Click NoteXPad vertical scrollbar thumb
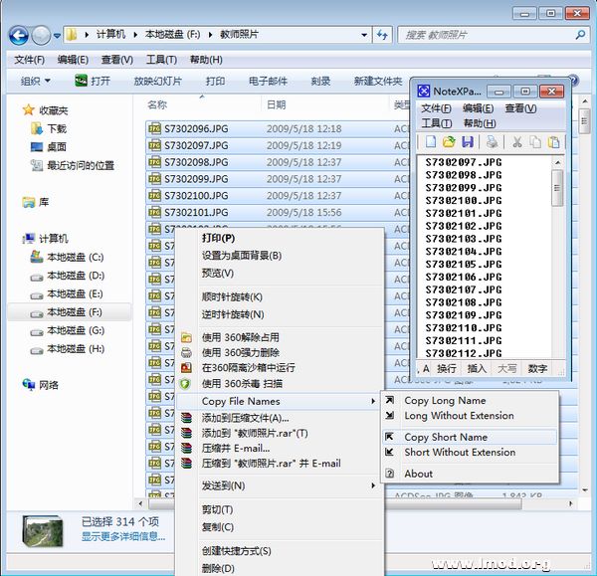This screenshot has width=597, height=576. pyautogui.click(x=557, y=188)
